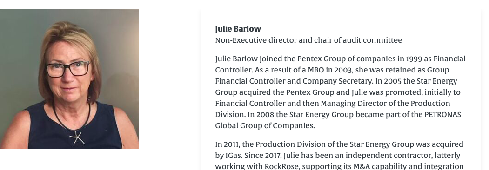Click the portrait photo beside the biography
Screen dimensions: 489x170
[x=69, y=79]
